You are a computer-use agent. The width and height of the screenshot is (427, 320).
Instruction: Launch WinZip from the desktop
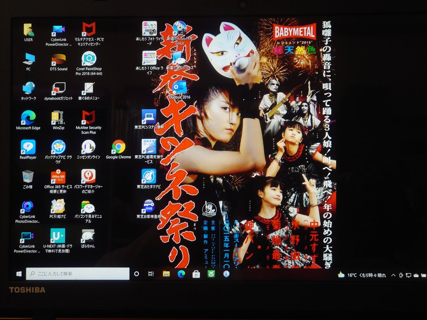click(x=58, y=120)
